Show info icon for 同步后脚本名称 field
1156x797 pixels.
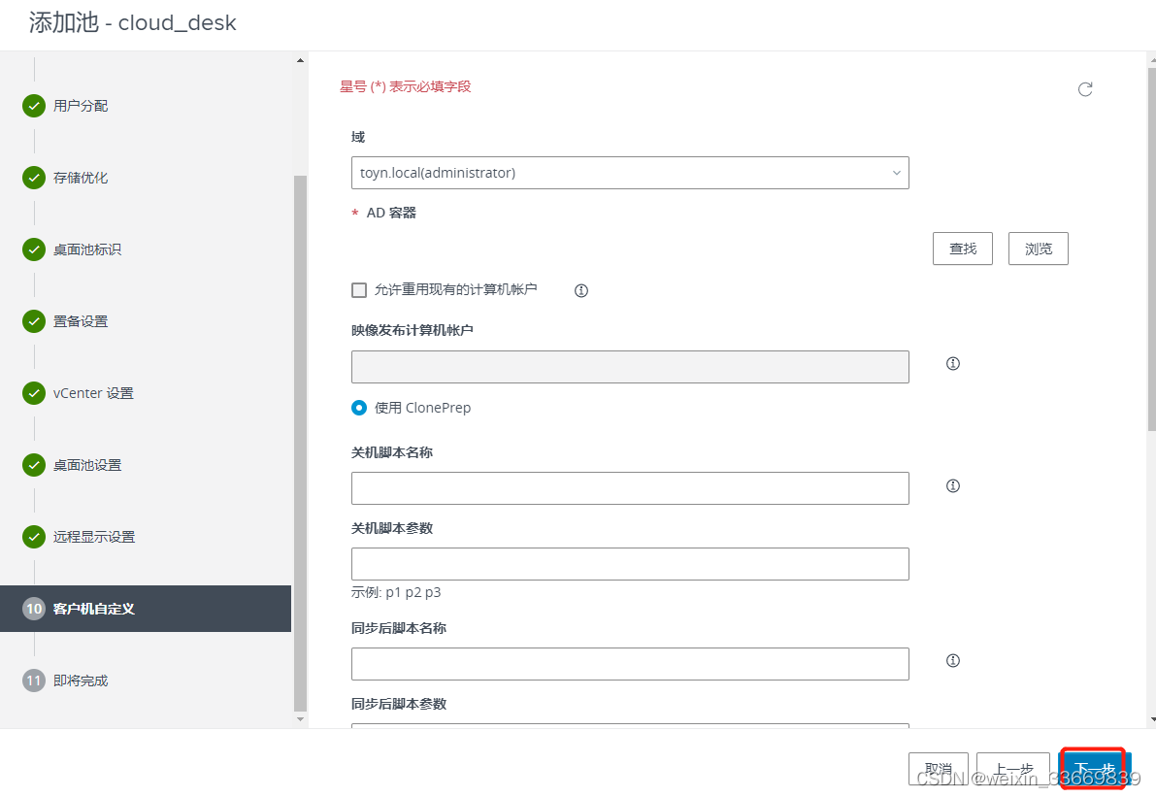pyautogui.click(x=952, y=660)
